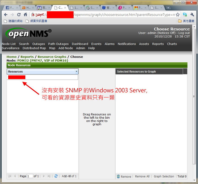Bookmark page with the star icon
Image resolution: width=198 pixels, height=184 pixels.
pyautogui.click(x=178, y=15)
